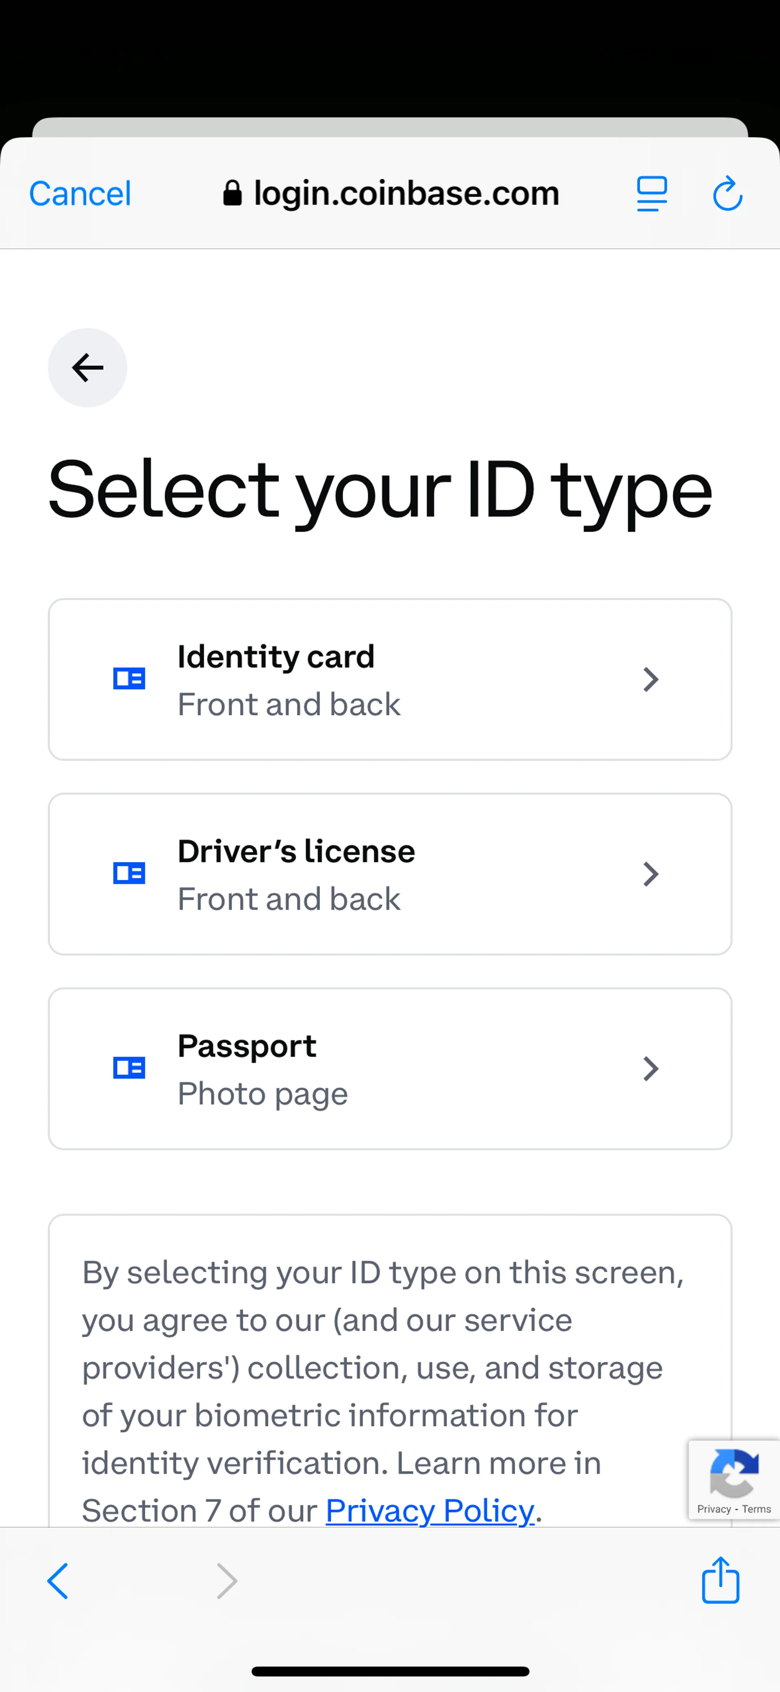The height and width of the screenshot is (1692, 780).
Task: Reload the Coinbase login page
Action: 728,194
